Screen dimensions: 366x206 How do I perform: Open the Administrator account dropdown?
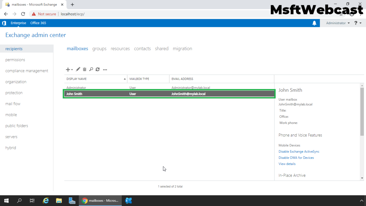pos(337,23)
